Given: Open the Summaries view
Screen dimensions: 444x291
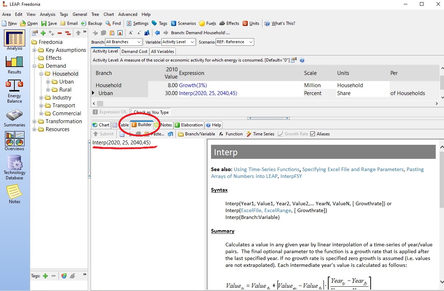Looking at the screenshot, I should (15, 118).
